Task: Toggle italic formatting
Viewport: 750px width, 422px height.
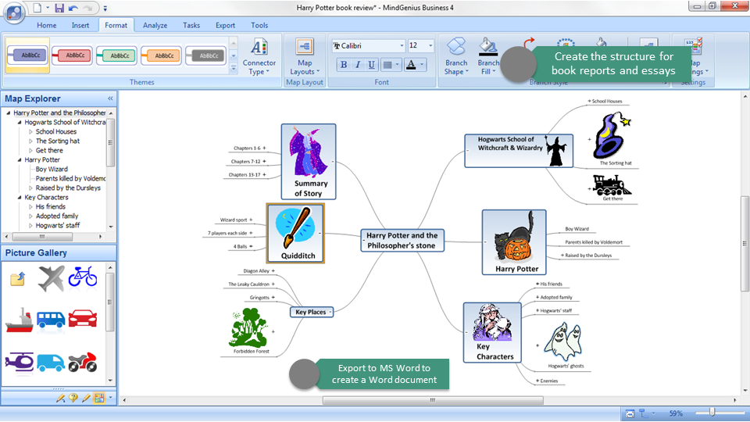Action: coord(357,65)
